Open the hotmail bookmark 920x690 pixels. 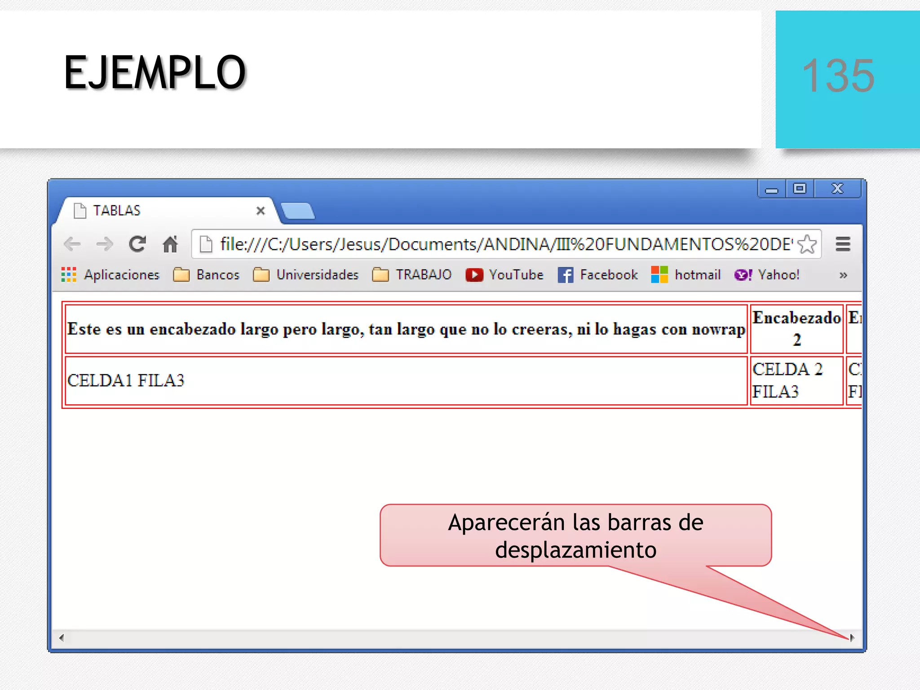[x=686, y=274]
